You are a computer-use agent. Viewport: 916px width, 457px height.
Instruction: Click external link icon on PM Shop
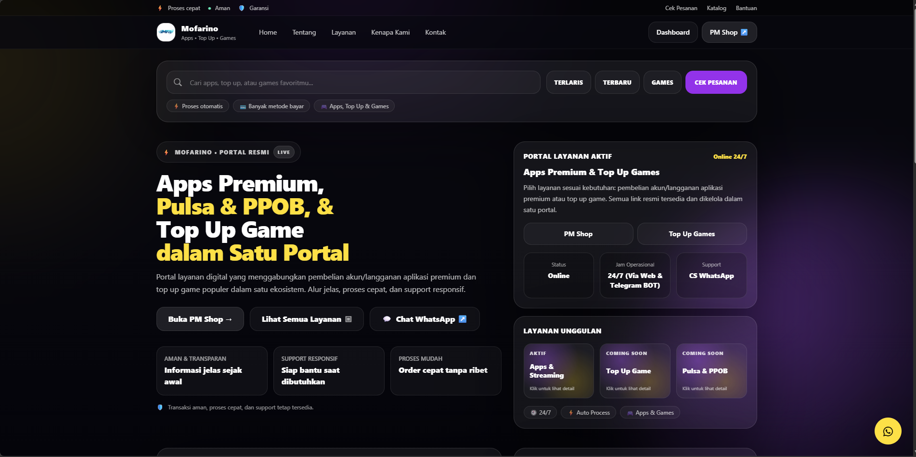[x=744, y=32]
